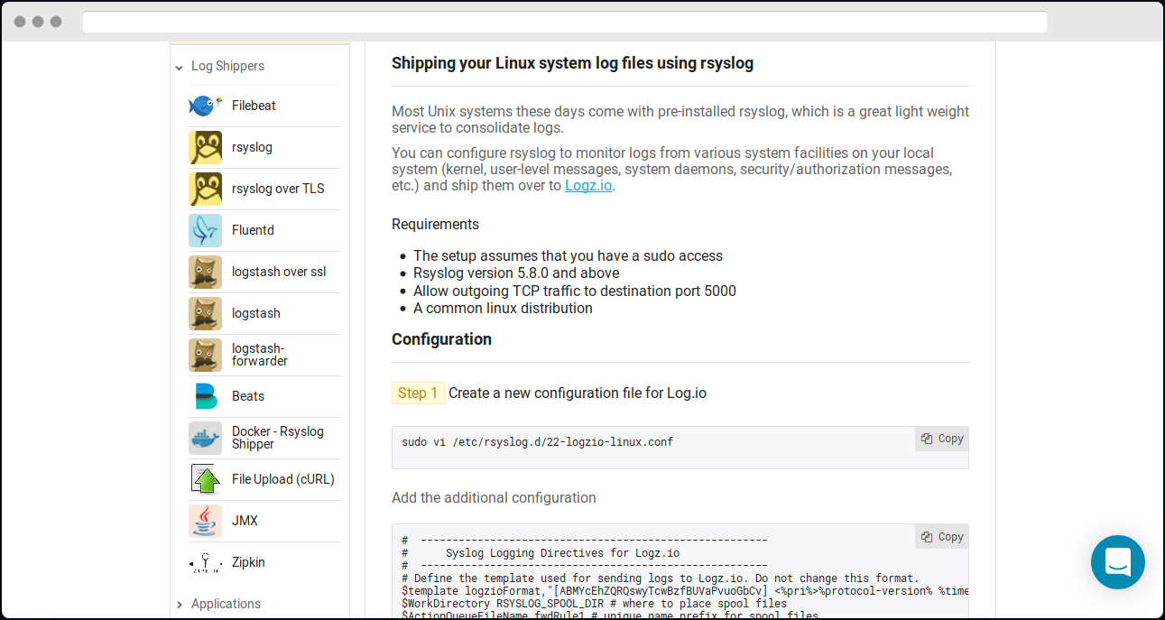Click the $template logzioFormat line
1165x620 pixels.
point(685,591)
